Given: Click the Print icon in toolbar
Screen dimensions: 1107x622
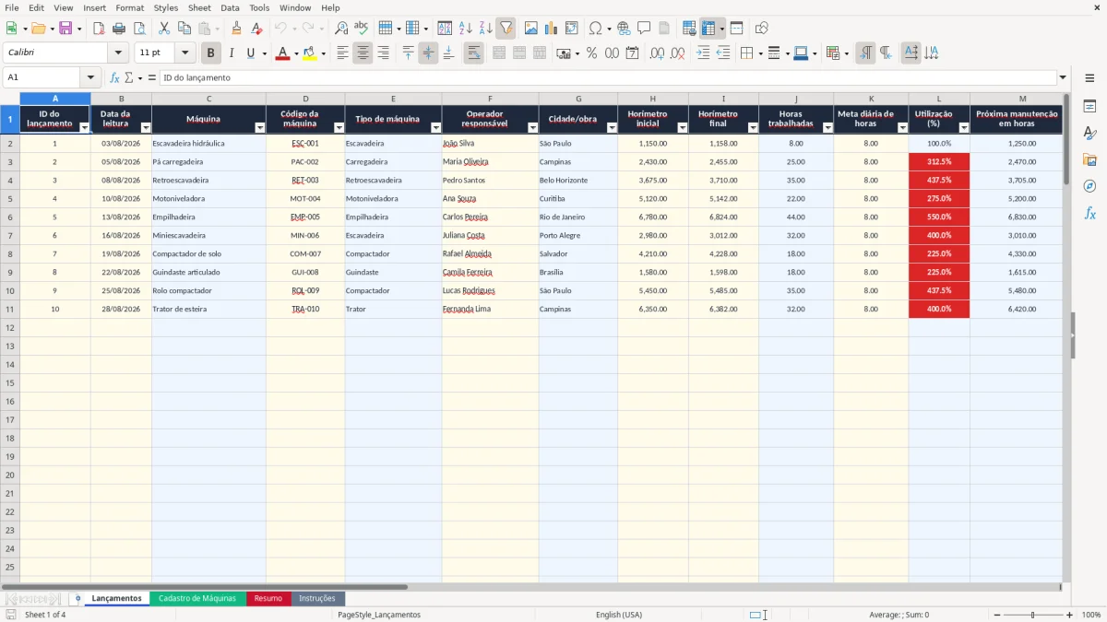Looking at the screenshot, I should tap(118, 29).
